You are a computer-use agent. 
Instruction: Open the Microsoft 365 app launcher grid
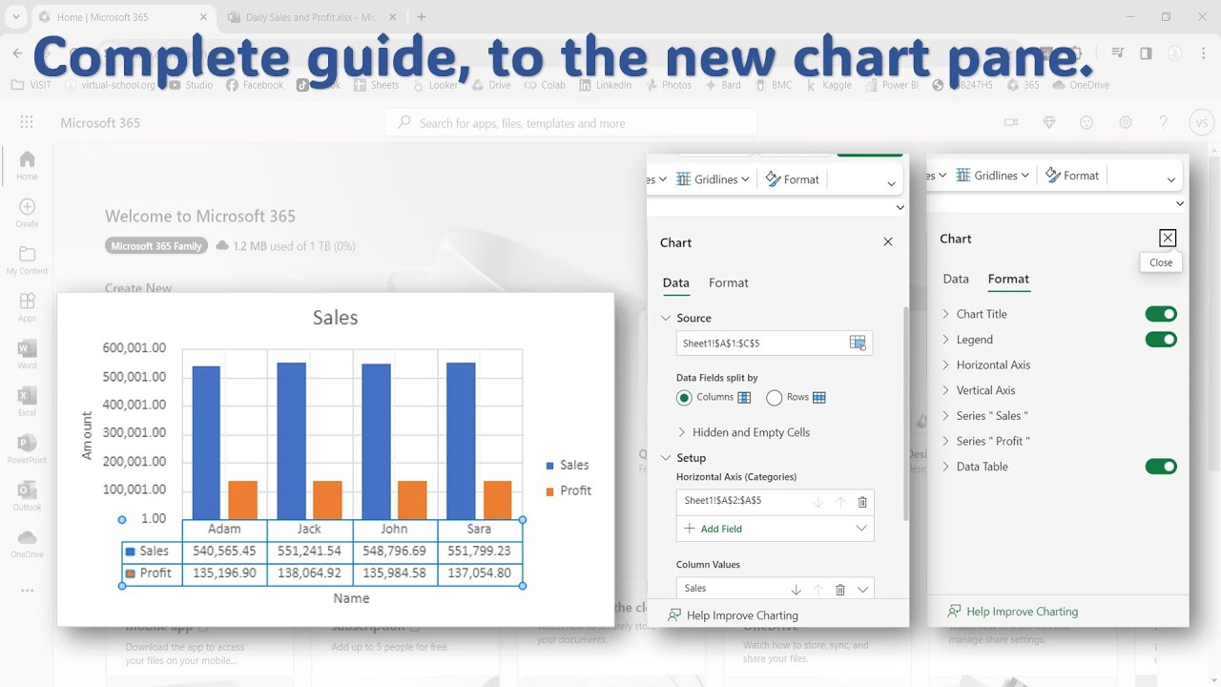[27, 122]
